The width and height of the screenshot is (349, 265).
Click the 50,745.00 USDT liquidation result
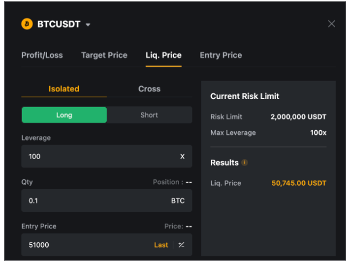(299, 183)
